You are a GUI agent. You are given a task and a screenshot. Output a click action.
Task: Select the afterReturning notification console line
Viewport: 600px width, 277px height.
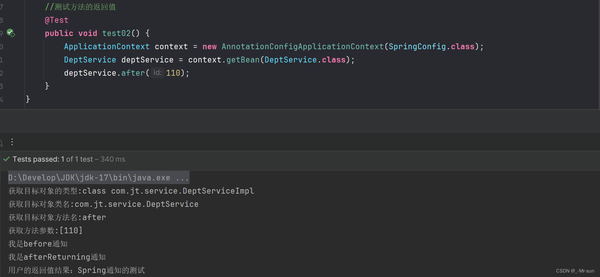[x=57, y=257]
